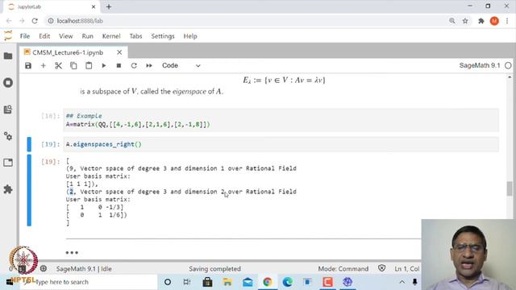The height and width of the screenshot is (290, 516).
Task: Interrupt the kernel with the stop icon
Action: click(119, 66)
